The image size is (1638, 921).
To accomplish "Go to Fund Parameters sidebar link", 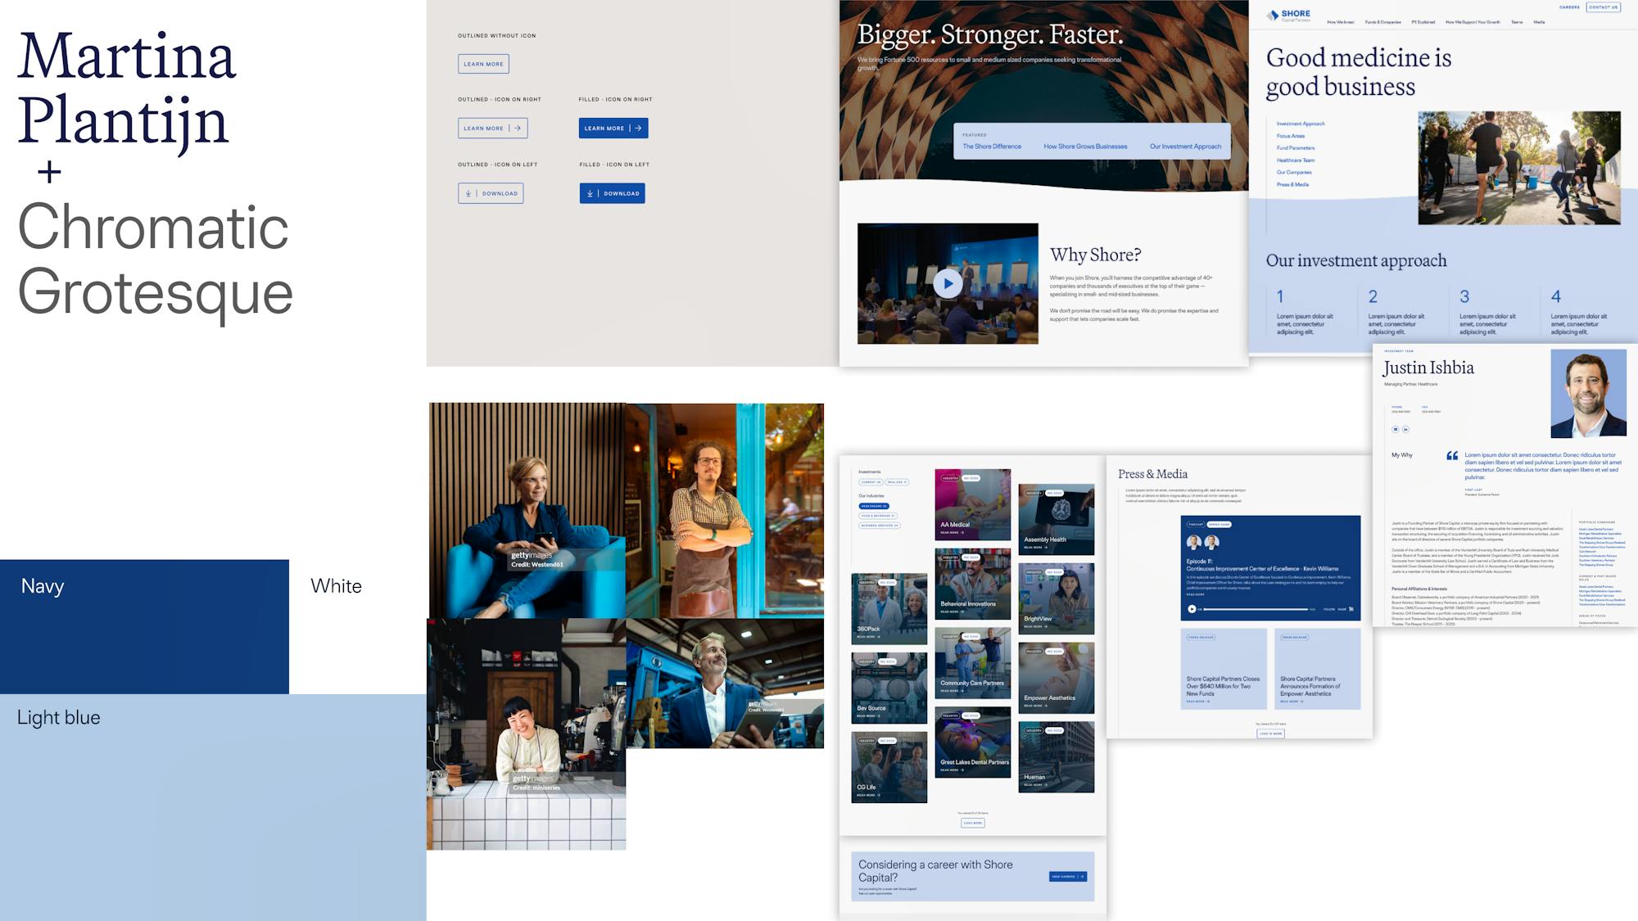I will (1296, 148).
